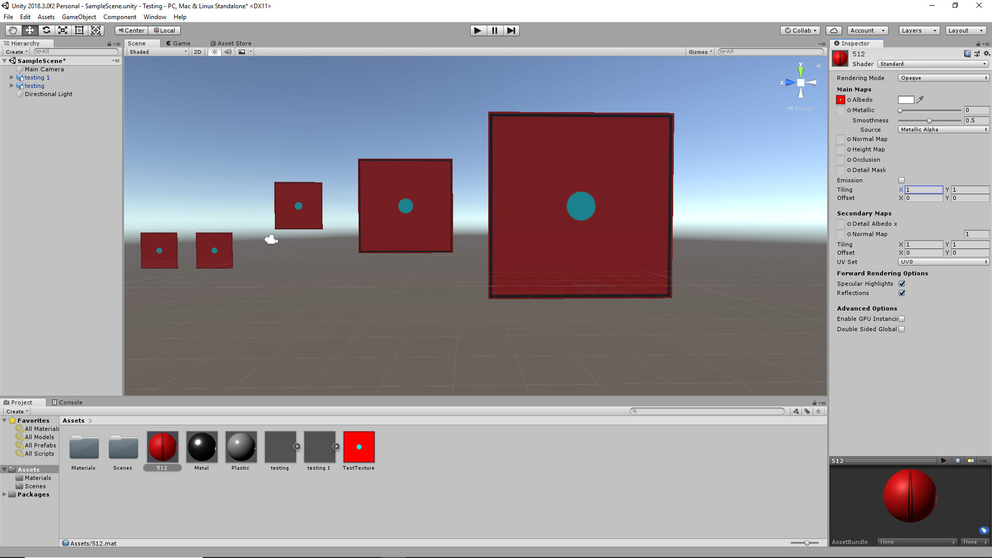Open the Create menu in the Hierarchy
The width and height of the screenshot is (992, 558).
coord(15,52)
